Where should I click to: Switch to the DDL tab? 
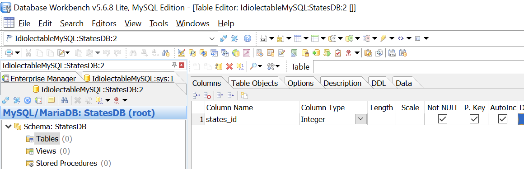click(x=379, y=83)
